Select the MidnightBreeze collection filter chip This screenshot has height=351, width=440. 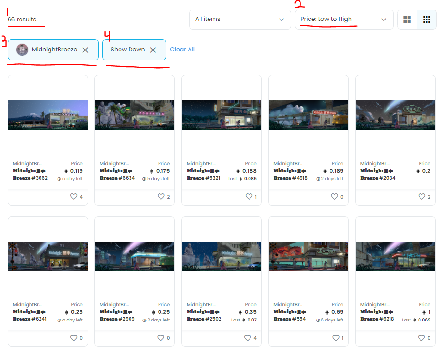(x=52, y=49)
